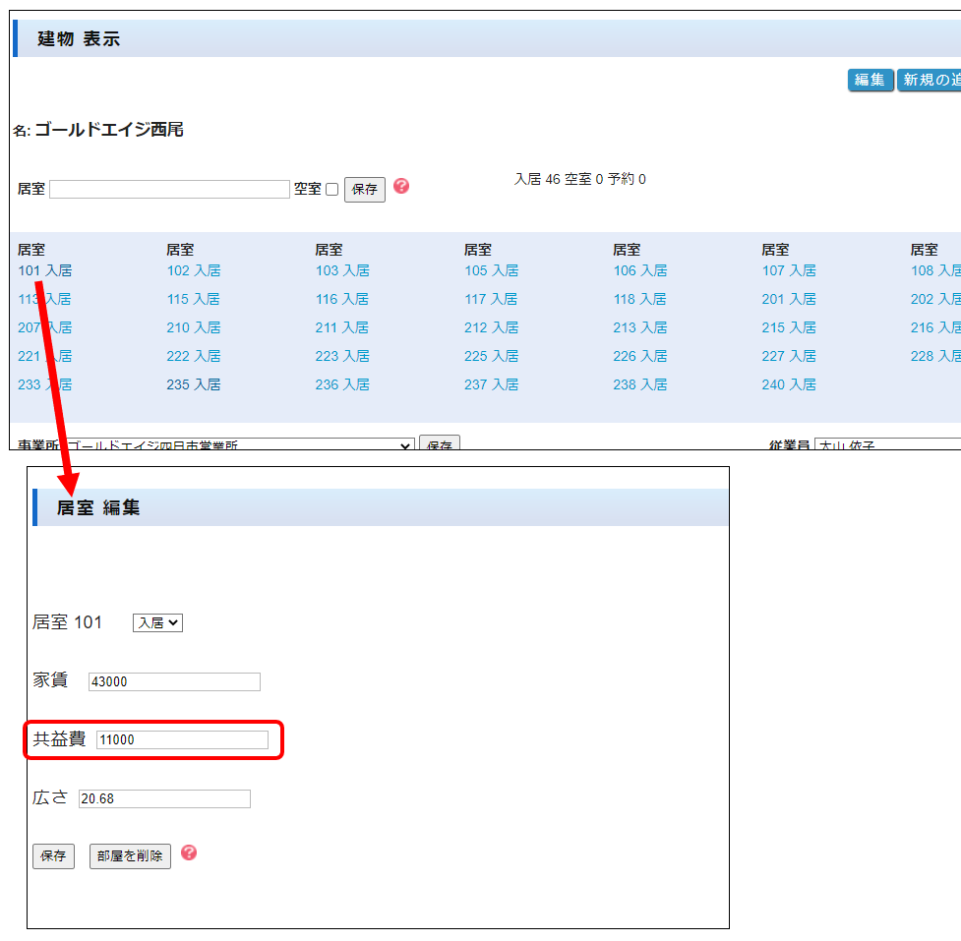Open the 入居 status dropdown for room 101
The height and width of the screenshot is (941, 961).
click(x=157, y=622)
